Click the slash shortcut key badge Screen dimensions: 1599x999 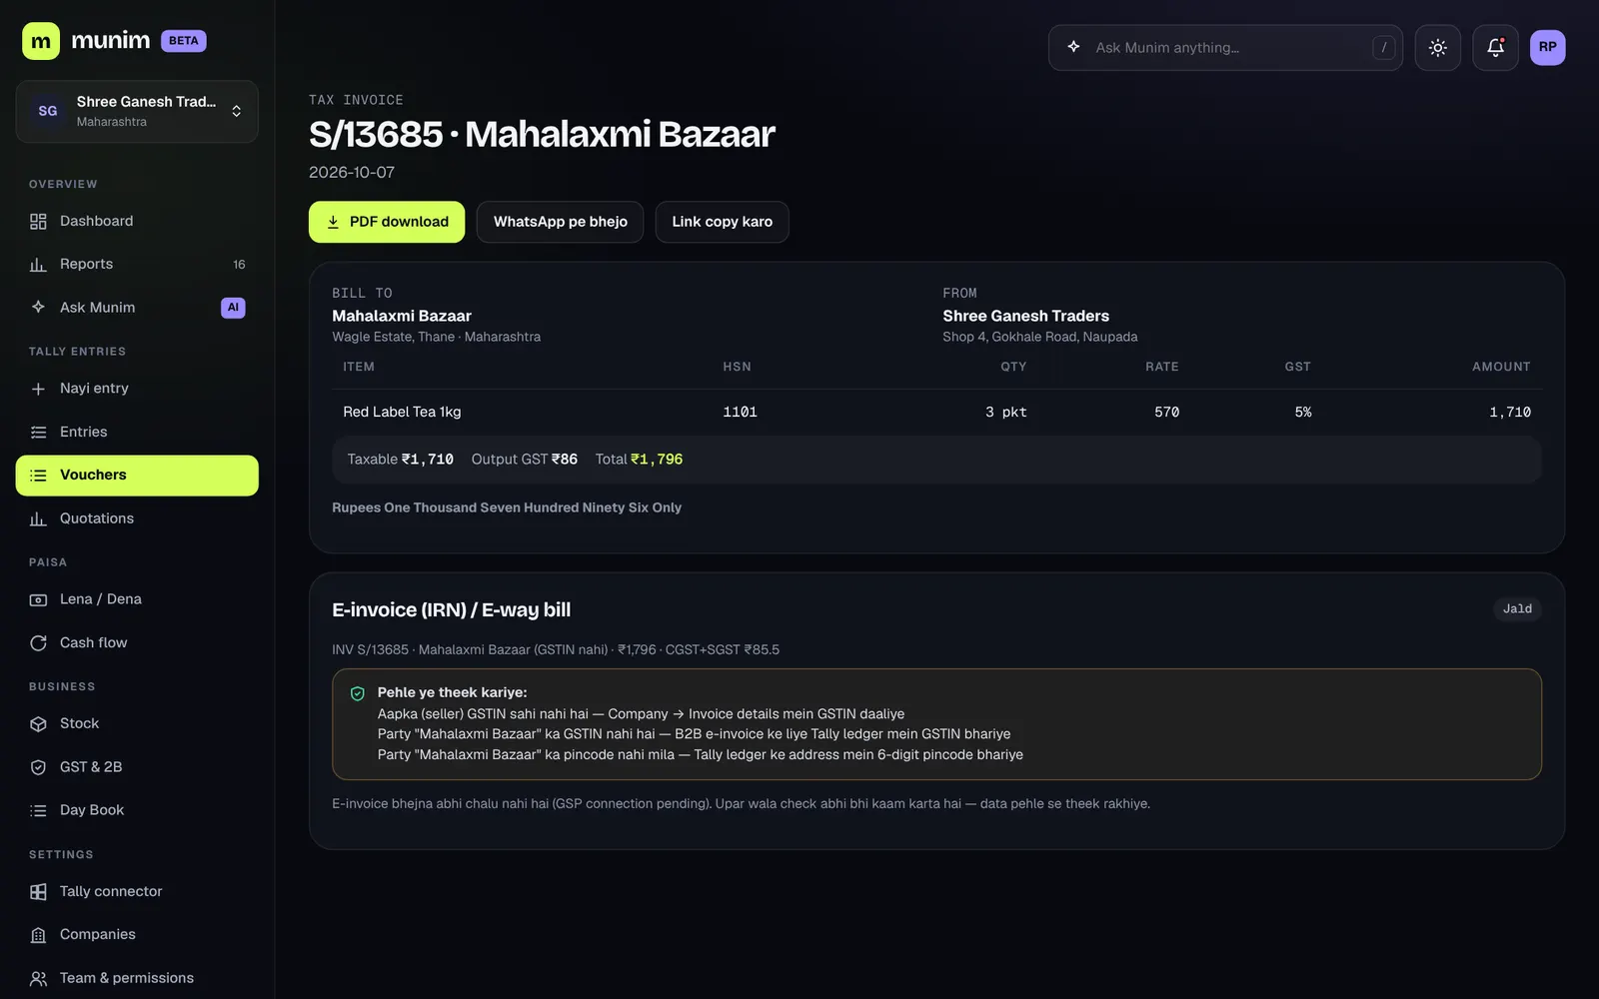pos(1384,47)
